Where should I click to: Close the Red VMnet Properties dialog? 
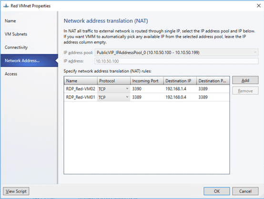point(259,6)
